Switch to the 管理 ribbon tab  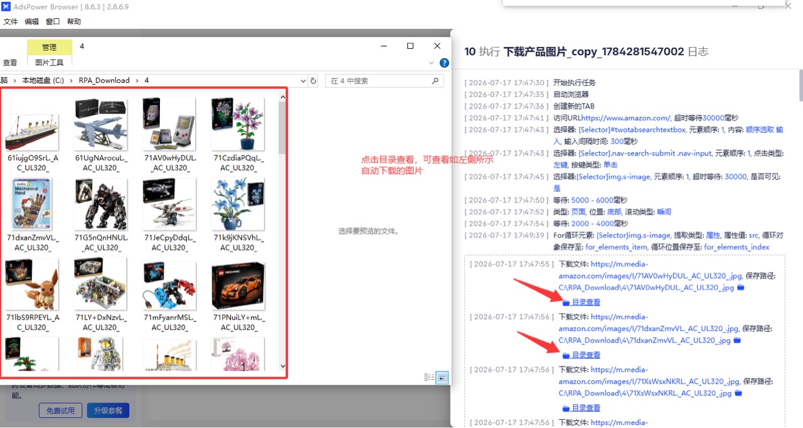pyautogui.click(x=49, y=47)
